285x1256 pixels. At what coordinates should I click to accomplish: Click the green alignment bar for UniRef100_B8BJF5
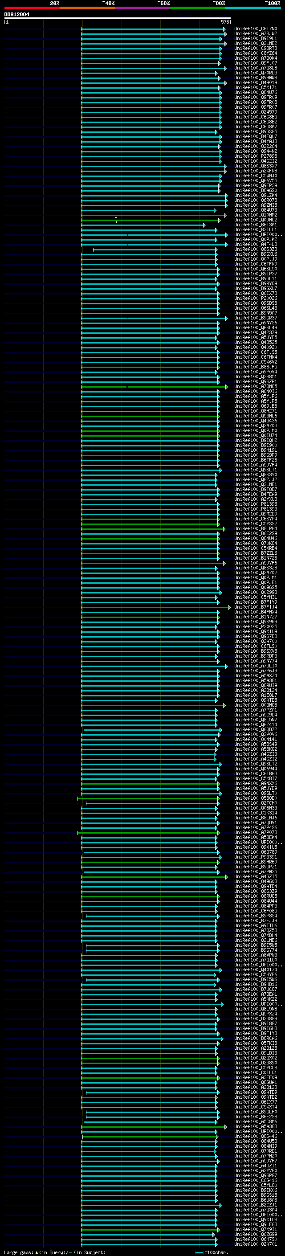150,367
